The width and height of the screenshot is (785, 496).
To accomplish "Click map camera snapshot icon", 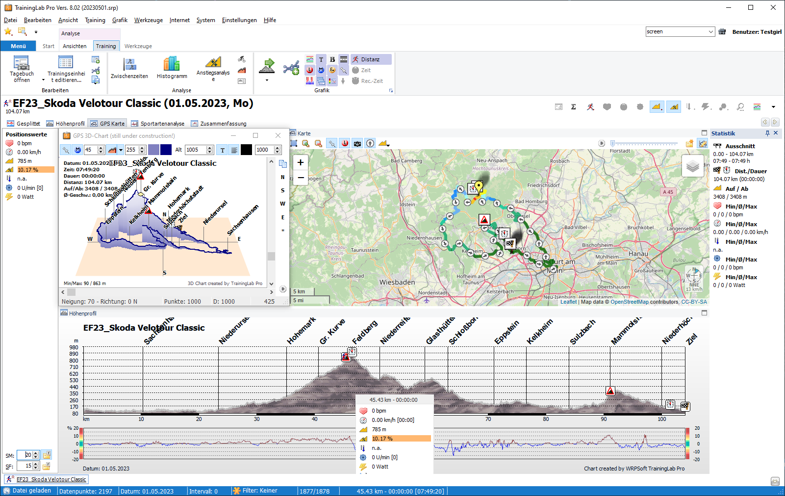I will (x=357, y=143).
